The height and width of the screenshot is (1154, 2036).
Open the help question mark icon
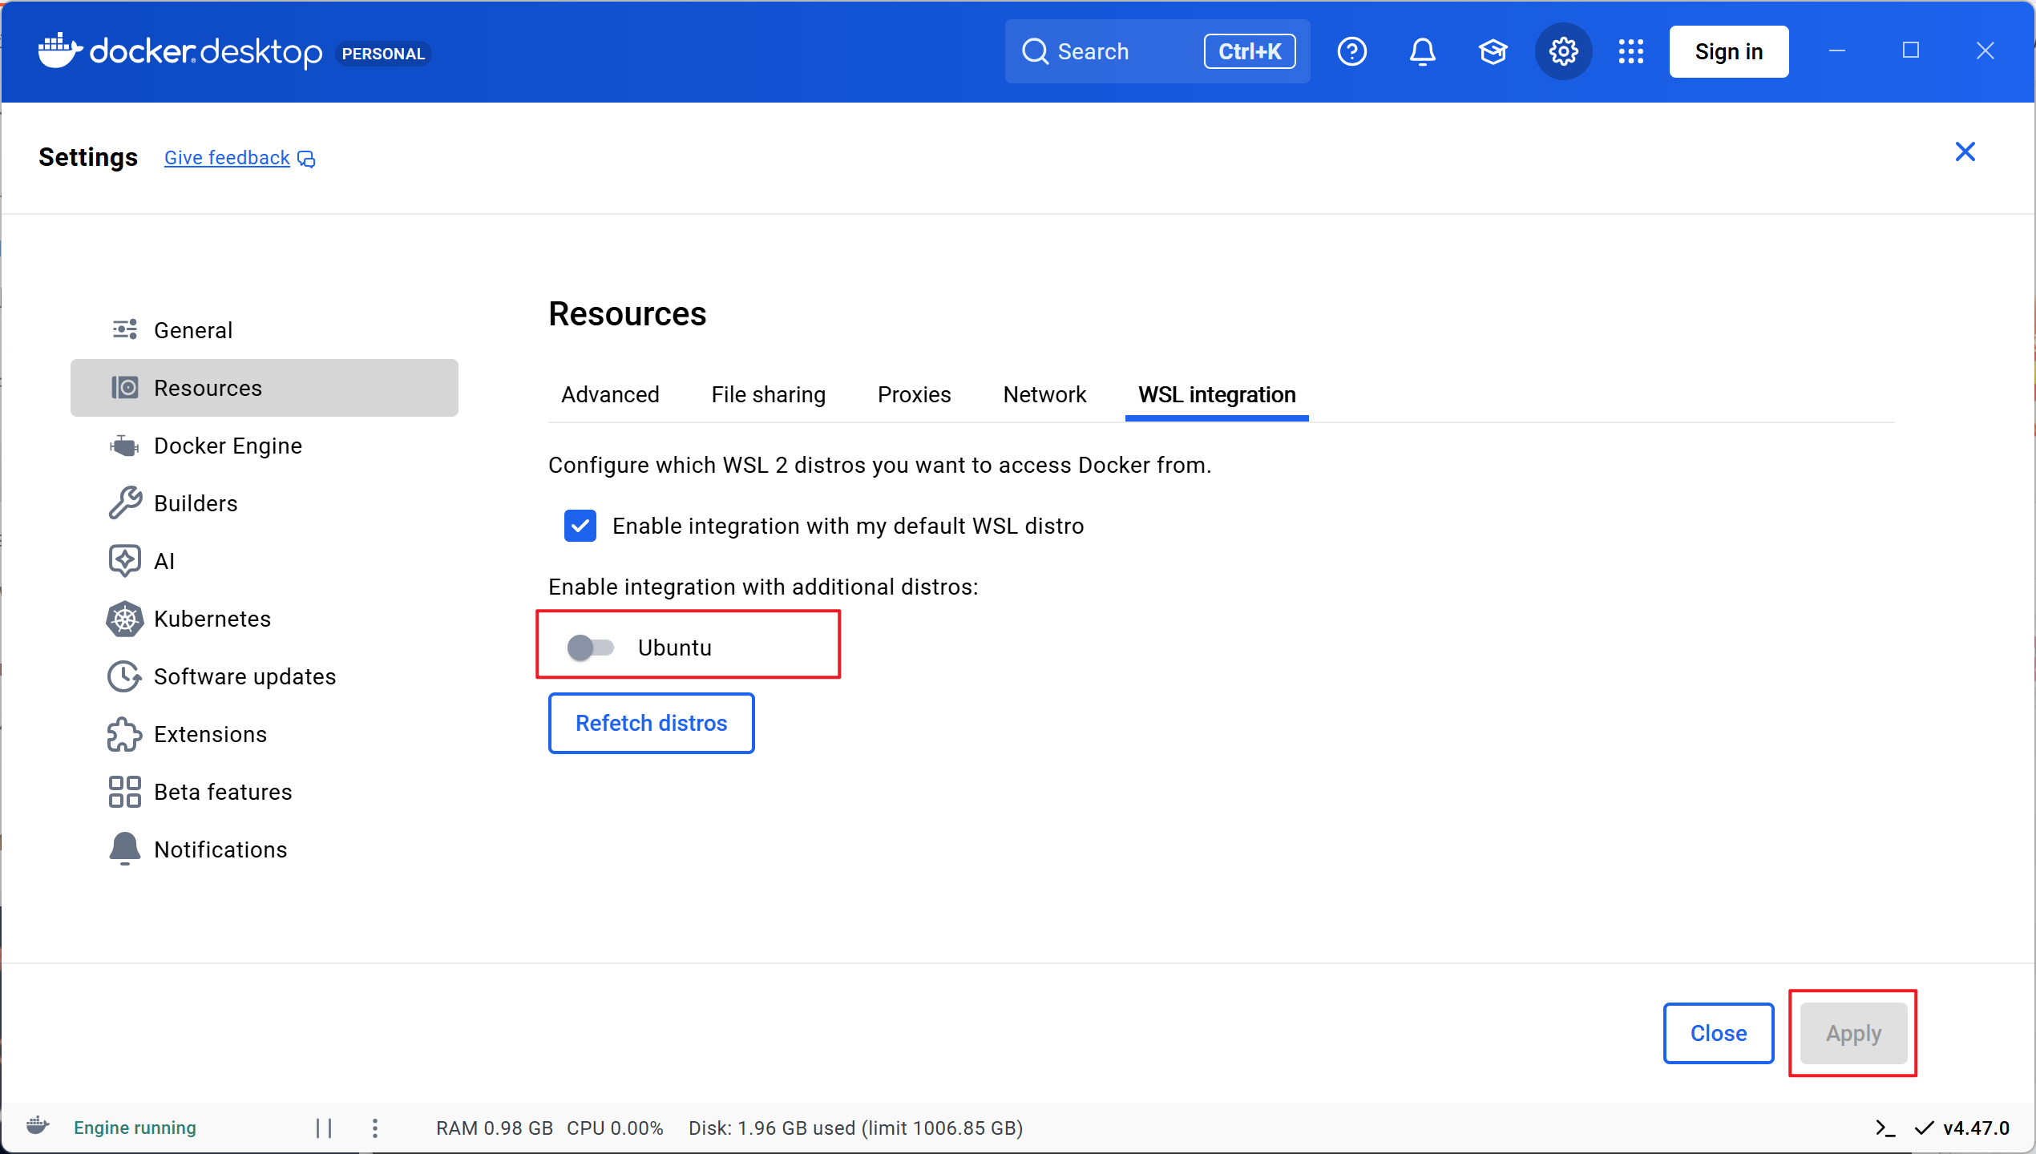[x=1351, y=52]
